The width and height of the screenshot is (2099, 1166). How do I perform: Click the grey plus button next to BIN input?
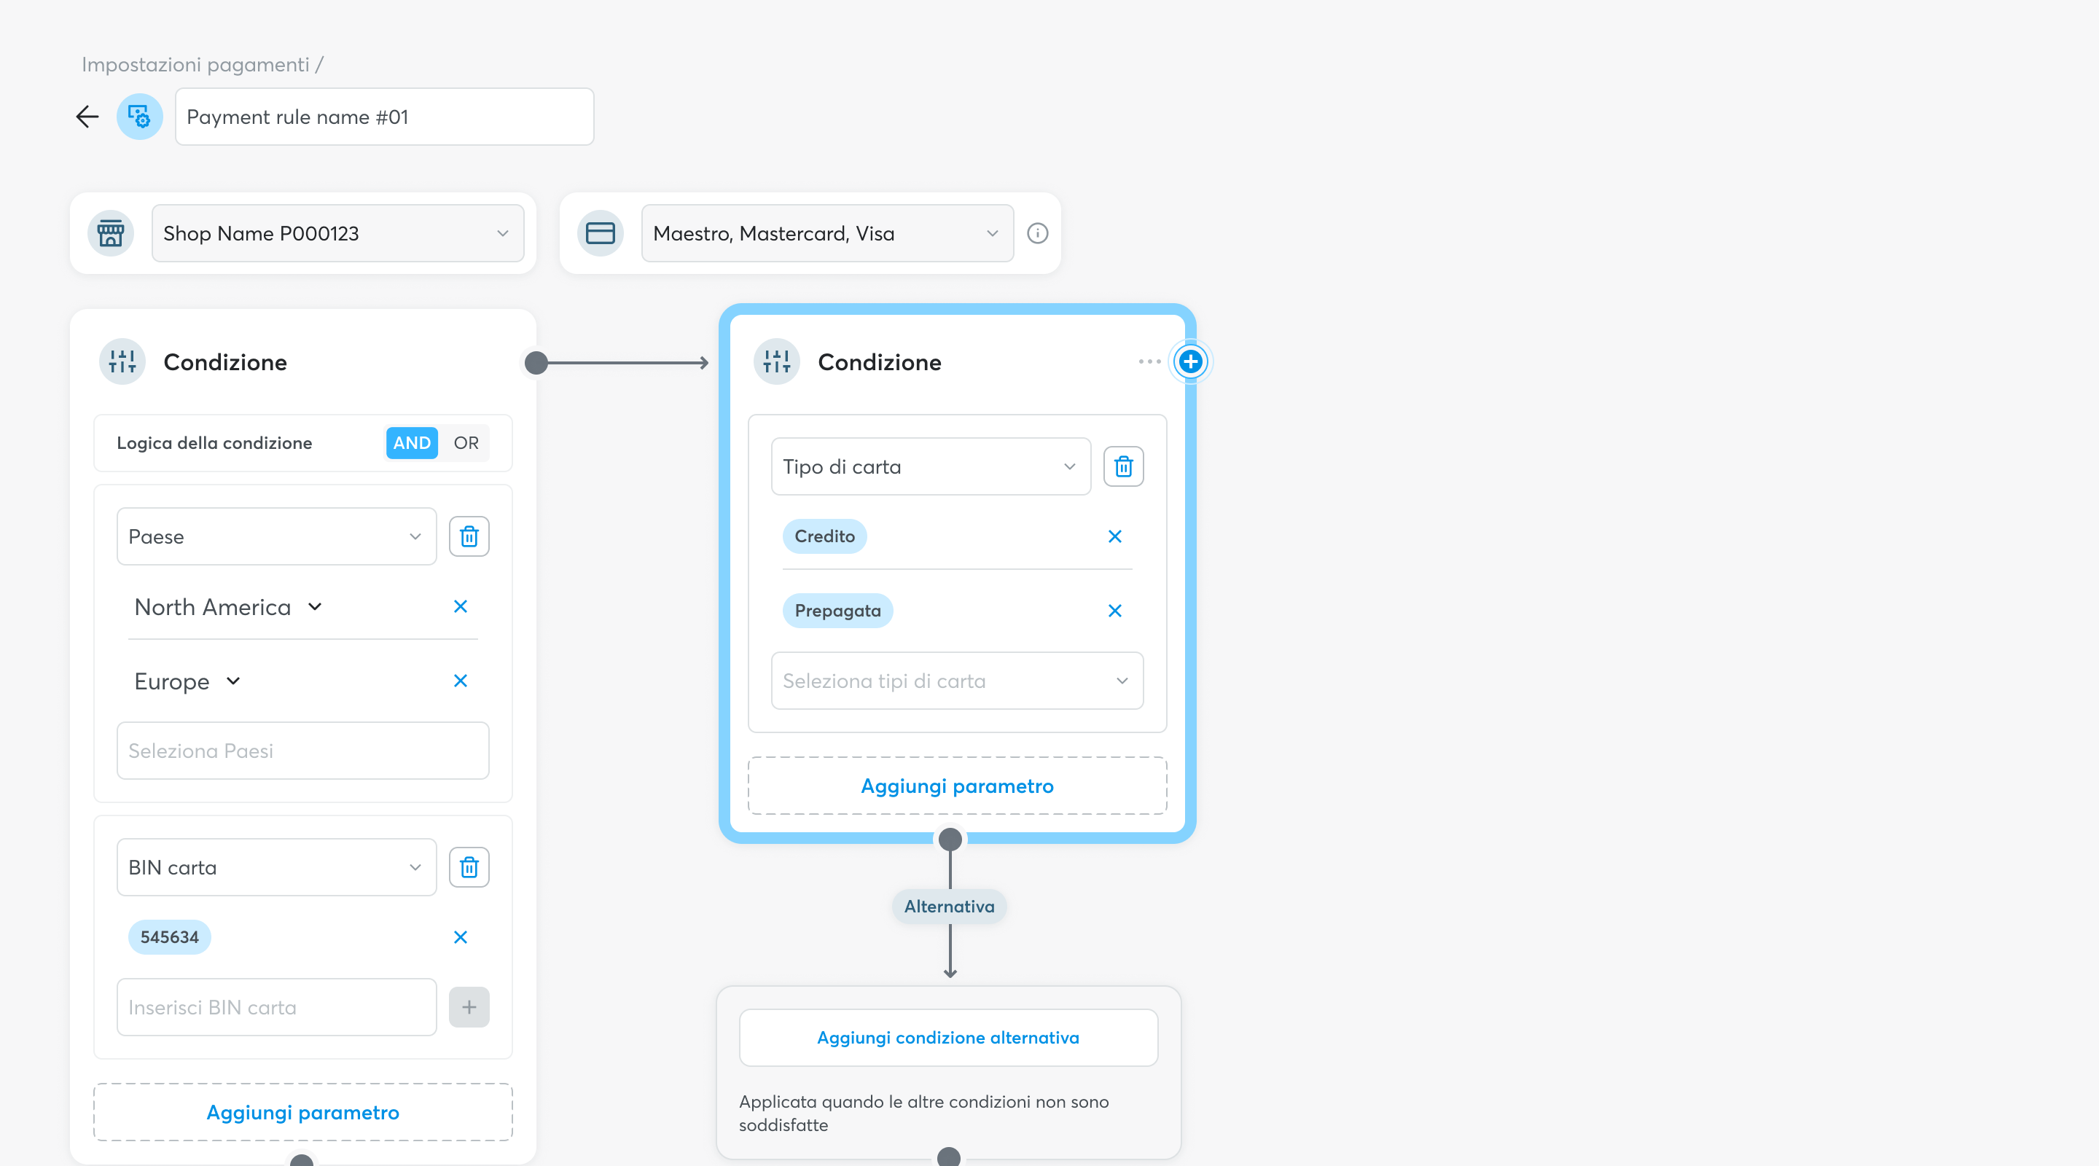click(x=469, y=1007)
